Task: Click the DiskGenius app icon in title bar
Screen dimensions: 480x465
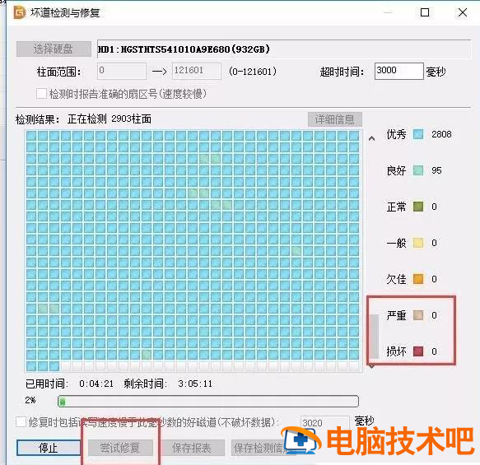Action: click(x=20, y=12)
